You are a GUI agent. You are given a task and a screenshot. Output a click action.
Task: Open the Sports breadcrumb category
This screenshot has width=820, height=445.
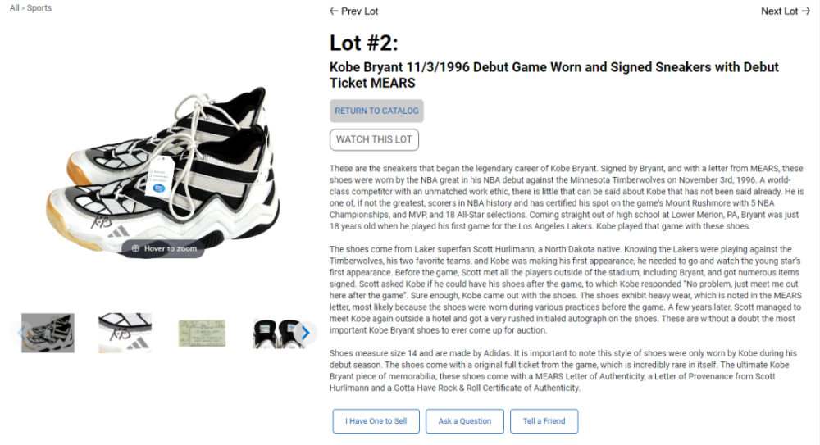tap(39, 8)
